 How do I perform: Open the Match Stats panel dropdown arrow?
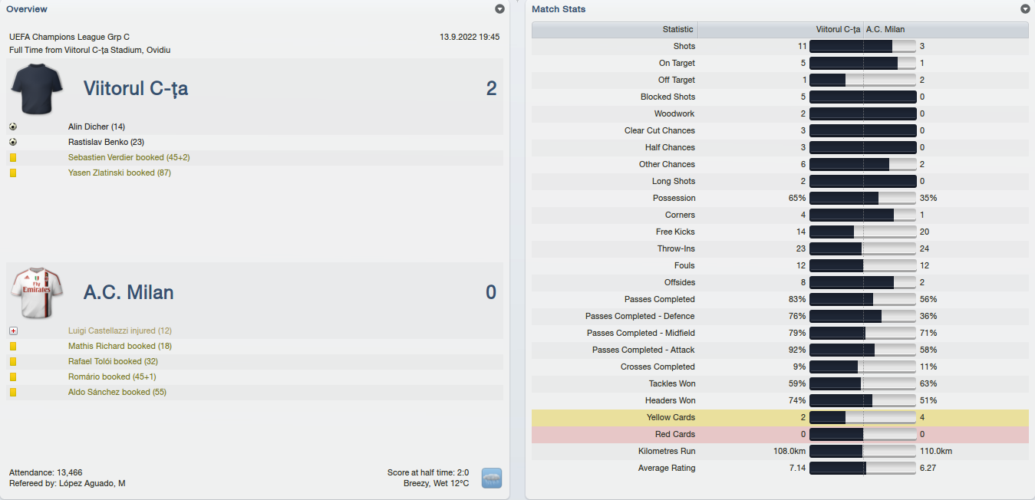[x=1025, y=9]
